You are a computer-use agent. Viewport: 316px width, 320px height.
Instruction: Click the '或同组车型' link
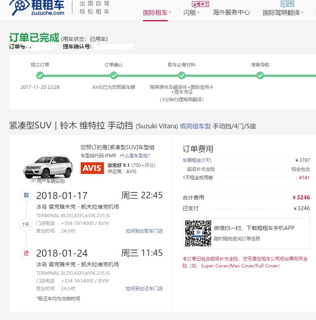195,126
